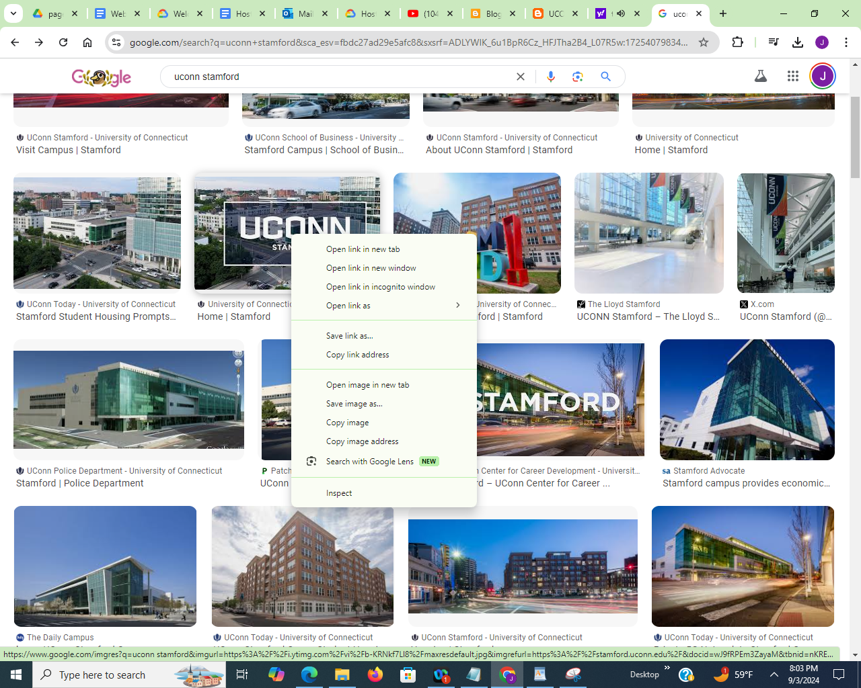The width and height of the screenshot is (861, 688).
Task: Click the X.com UConn banner thumbnail
Action: pyautogui.click(x=786, y=233)
